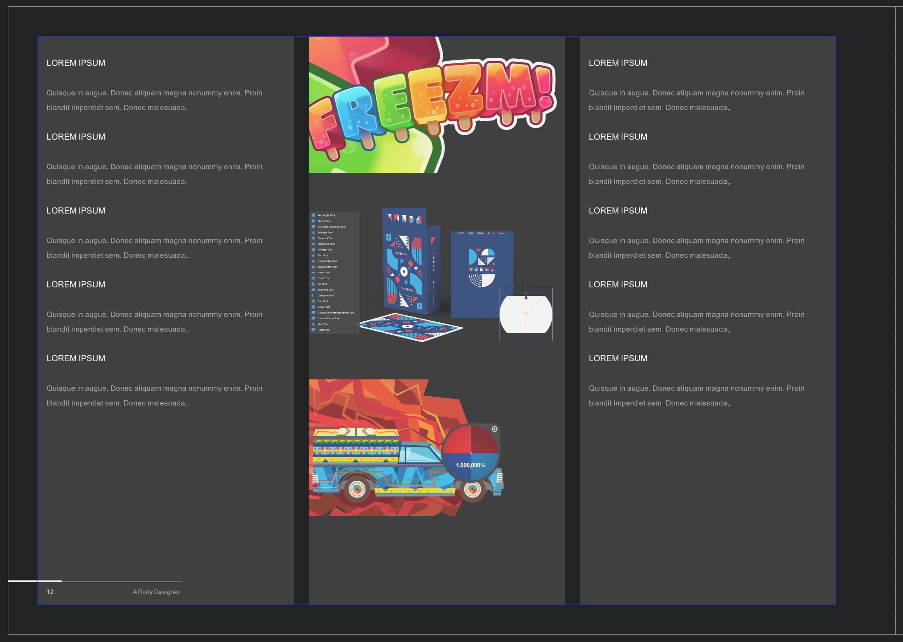Choose the Rounded Rectangle Tool icon
The width and height of the screenshot is (903, 642).
313,227
